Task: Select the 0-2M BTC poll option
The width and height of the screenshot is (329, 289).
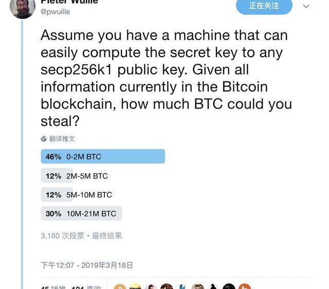Action: click(103, 156)
